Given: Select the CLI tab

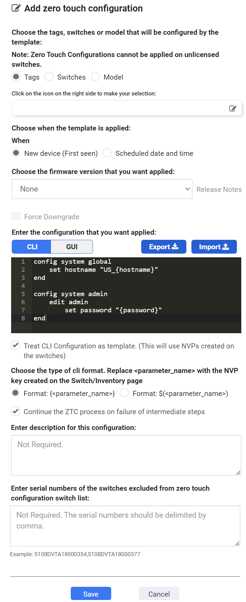Looking at the screenshot, I should tap(31, 247).
